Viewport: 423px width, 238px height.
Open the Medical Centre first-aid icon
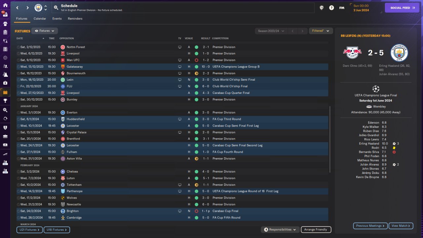5,83
